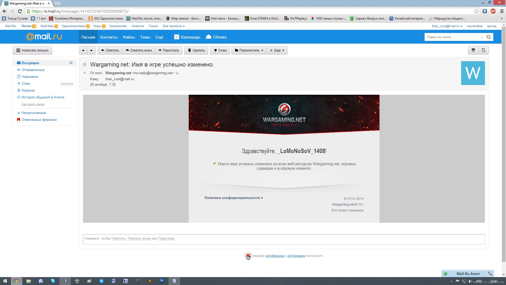Open Мой Мир link
The height and width of the screenshot is (285, 506).
47,26
